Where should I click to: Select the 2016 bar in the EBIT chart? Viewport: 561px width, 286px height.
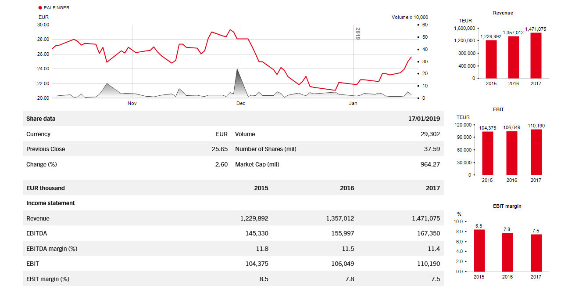[511, 153]
